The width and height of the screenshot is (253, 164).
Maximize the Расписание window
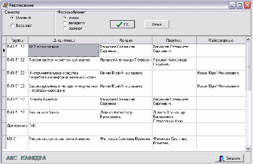pos(240,5)
